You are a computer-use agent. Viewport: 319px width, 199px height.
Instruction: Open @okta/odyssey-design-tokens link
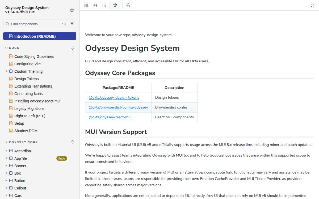click(114, 97)
